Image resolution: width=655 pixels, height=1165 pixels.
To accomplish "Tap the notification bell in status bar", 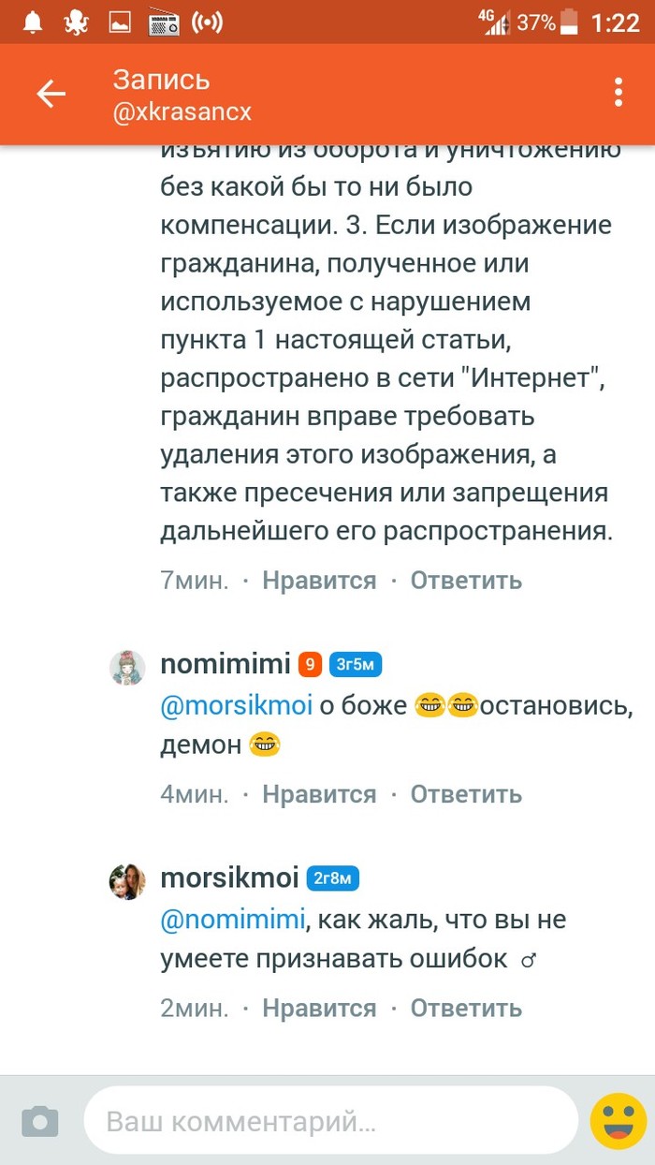I will (x=33, y=22).
